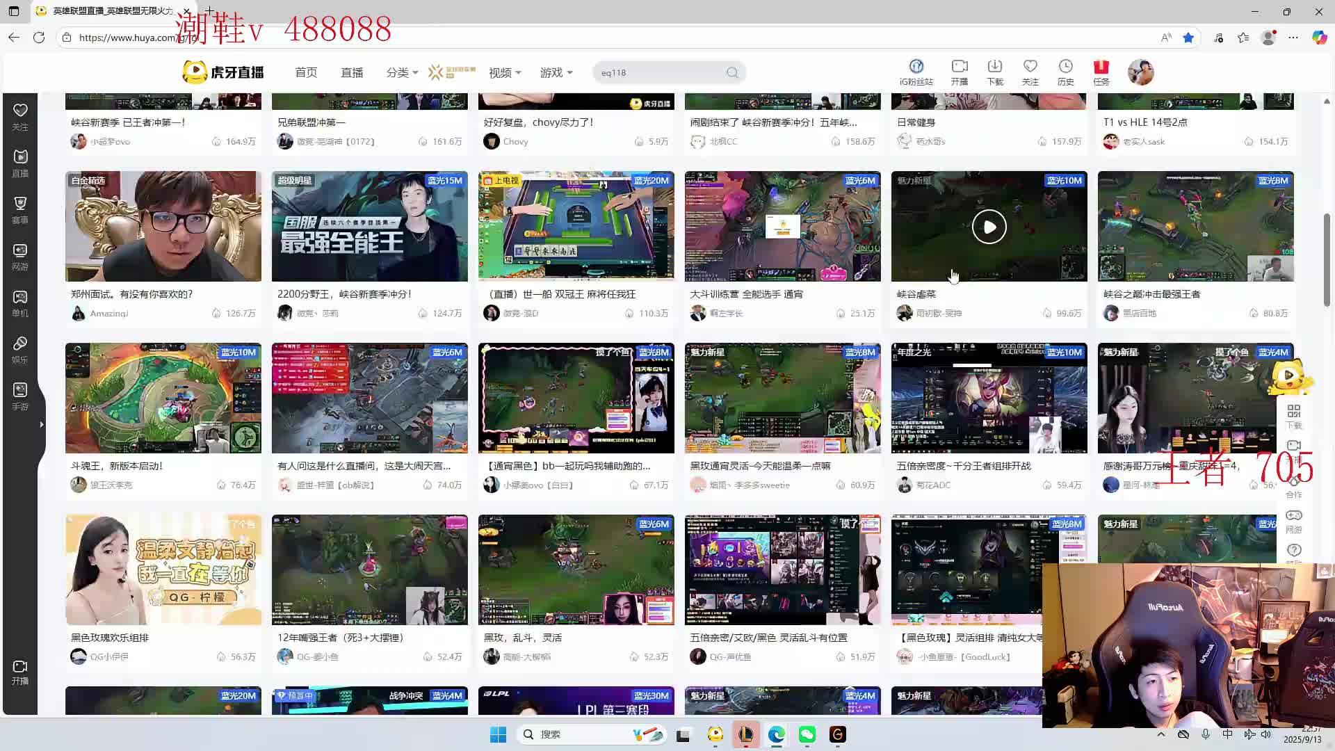Viewport: 1335px width, 751px height.
Task: Open stream title 峡谷之巅冲击最强王者
Action: [1151, 294]
